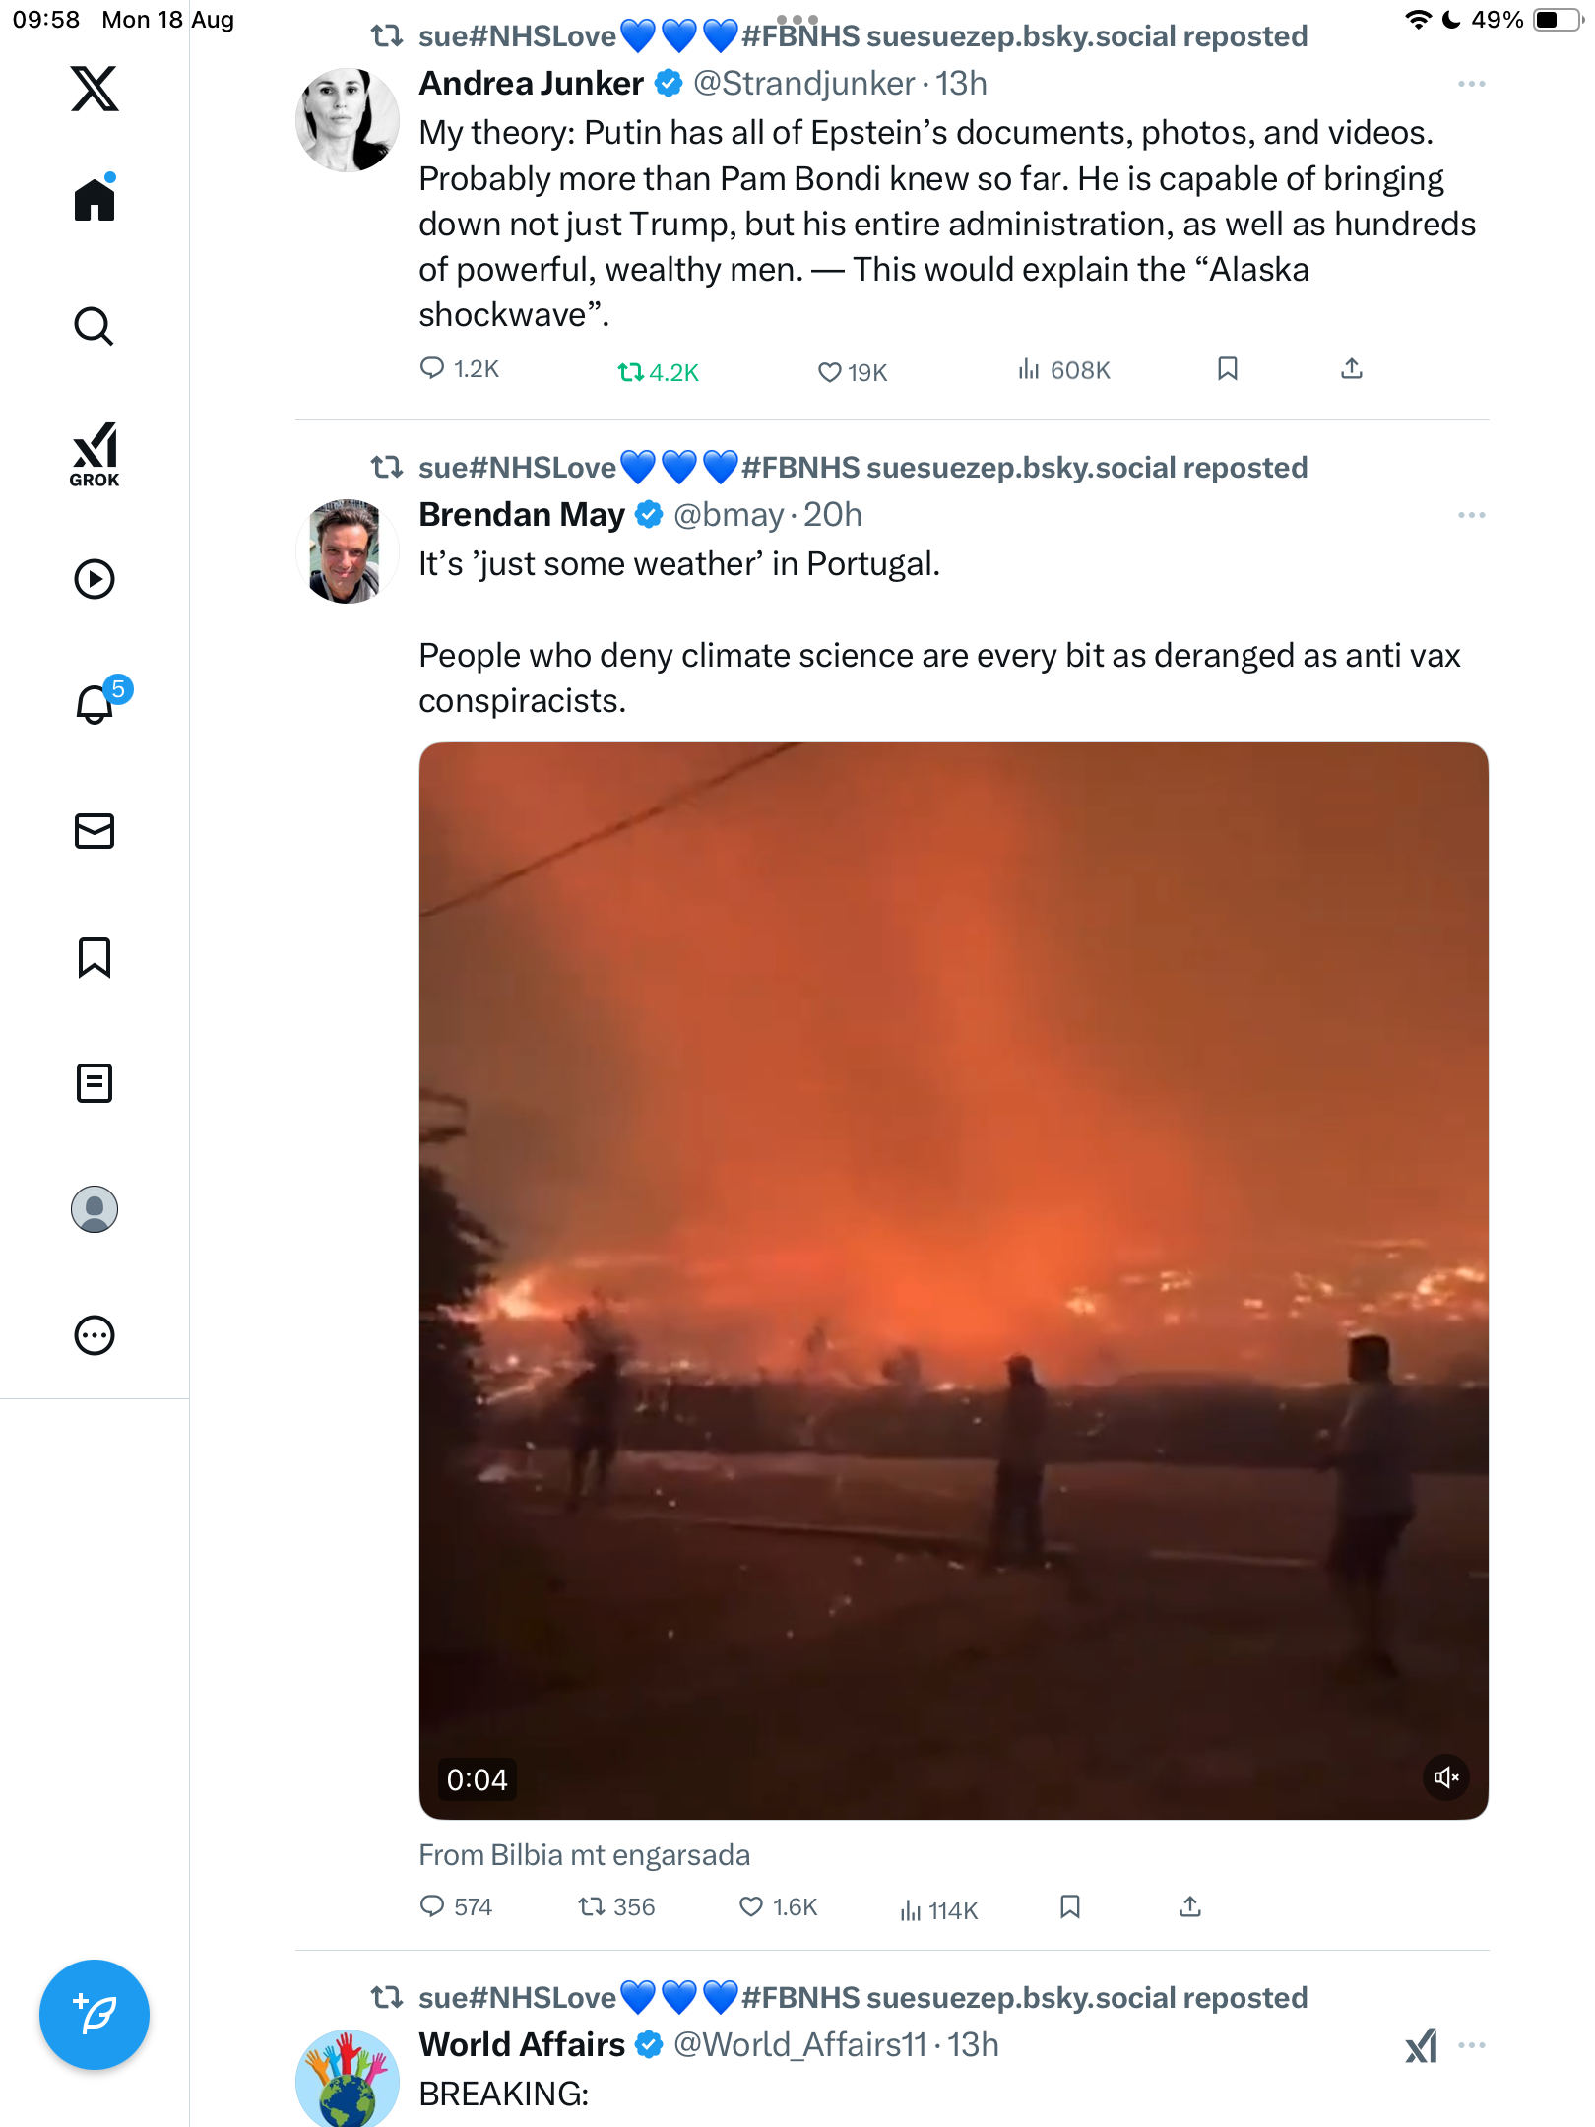Undo repost on Andrea Junker's post
Viewport: 1595px width, 2127px height.
tap(658, 372)
